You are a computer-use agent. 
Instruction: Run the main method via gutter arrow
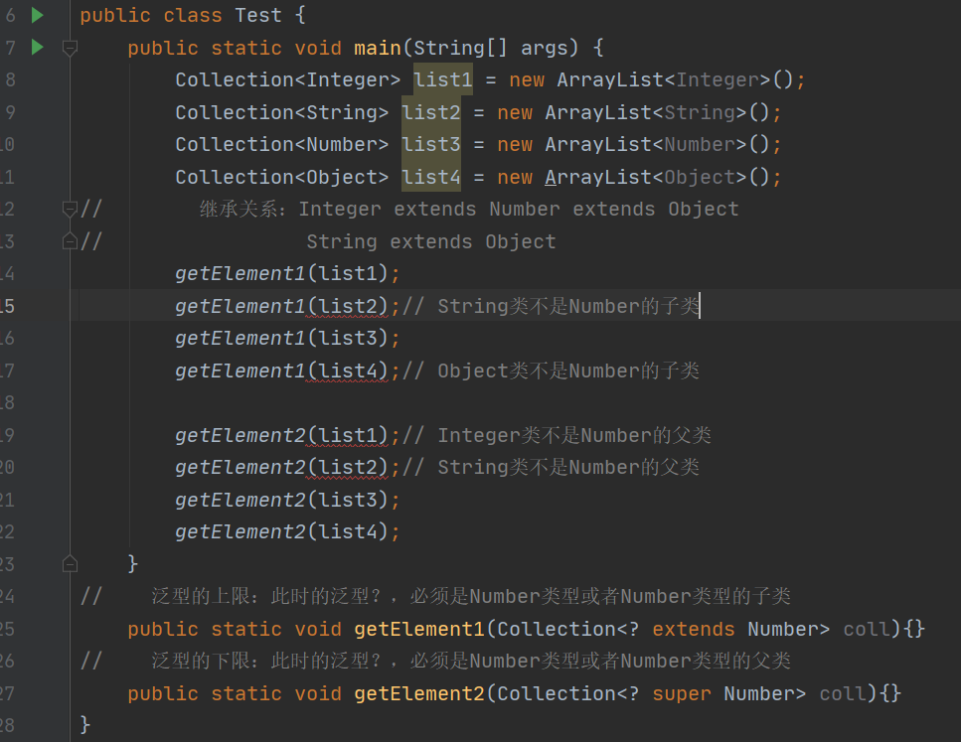click(38, 47)
